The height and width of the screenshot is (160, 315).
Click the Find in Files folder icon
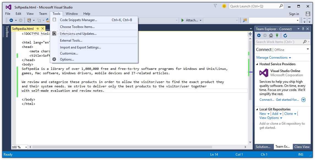245,20
